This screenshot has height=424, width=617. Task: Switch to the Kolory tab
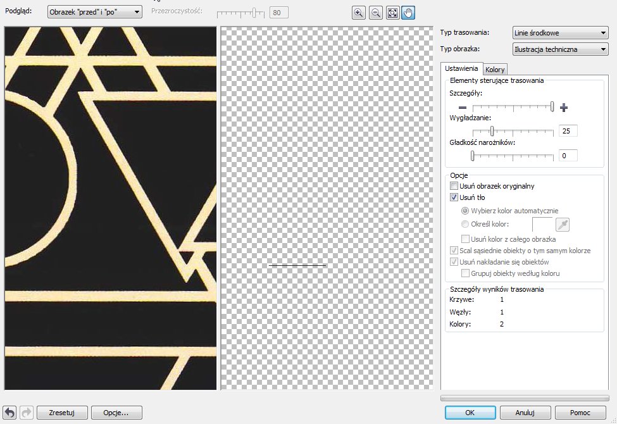pos(495,69)
